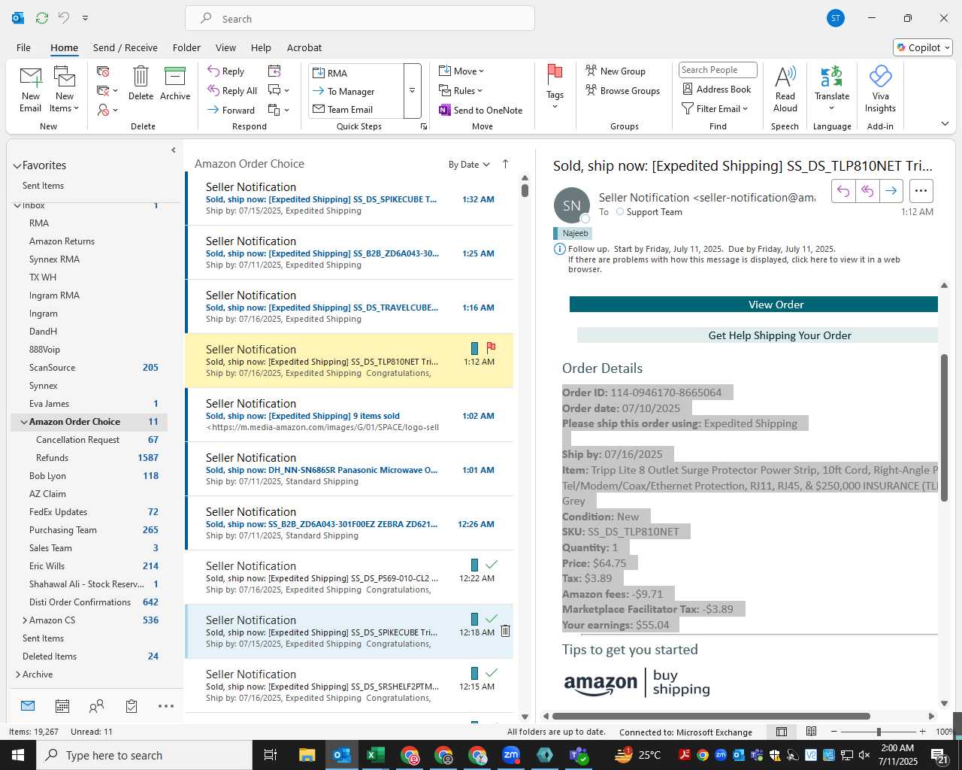The width and height of the screenshot is (962, 770).
Task: Collapse the Amazon Order Choice folder
Action: pos(24,422)
